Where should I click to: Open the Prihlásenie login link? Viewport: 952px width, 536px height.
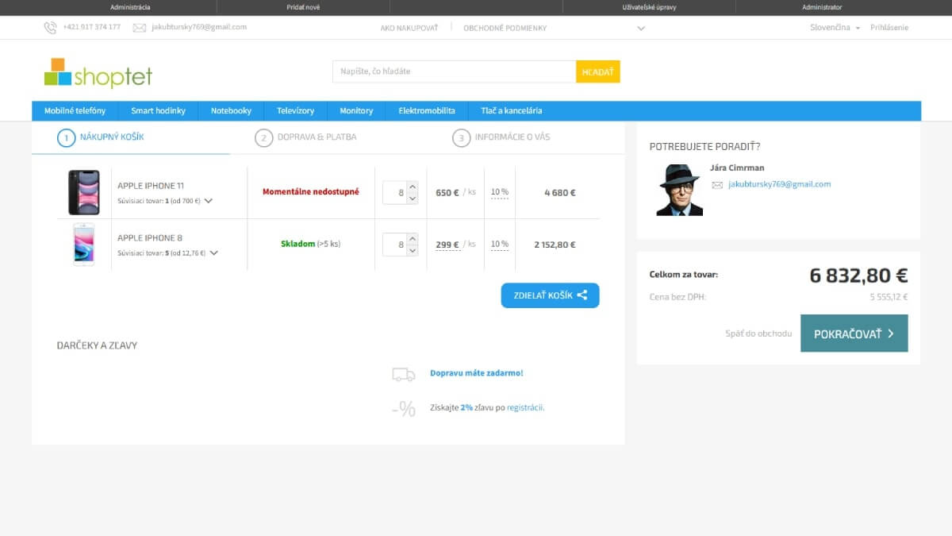(x=889, y=28)
